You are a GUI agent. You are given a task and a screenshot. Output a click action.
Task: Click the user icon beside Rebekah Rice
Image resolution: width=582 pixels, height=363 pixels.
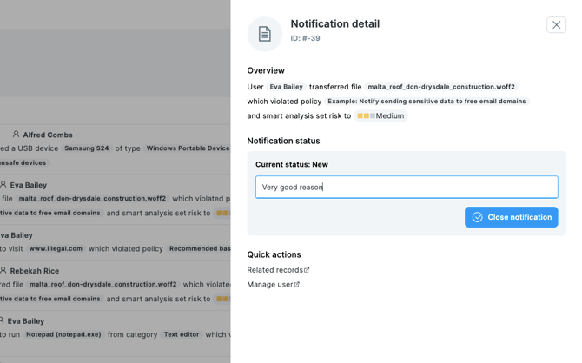click(4, 270)
